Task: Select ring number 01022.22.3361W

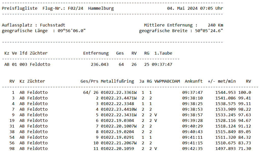Action: [x=119, y=92]
